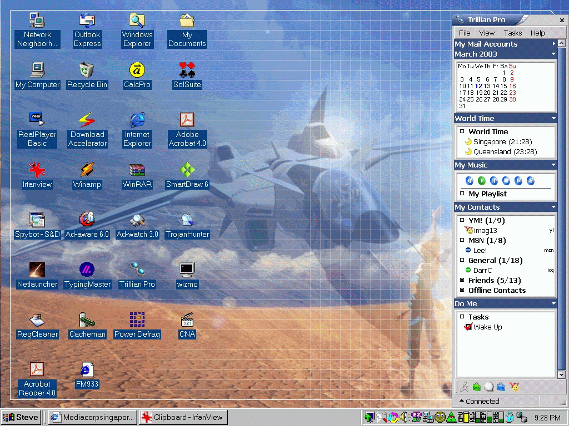Open the My Documents folder icon
The width and height of the screenshot is (569, 426).
point(187,30)
